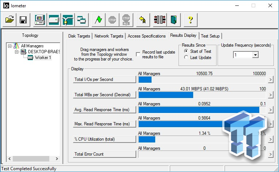Image resolution: width=279 pixels, height=172 pixels.
Task: Open the Access Specifications tab
Action: click(x=146, y=36)
